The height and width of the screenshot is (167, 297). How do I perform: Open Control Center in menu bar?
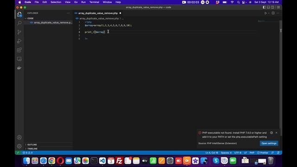click(x=244, y=2)
